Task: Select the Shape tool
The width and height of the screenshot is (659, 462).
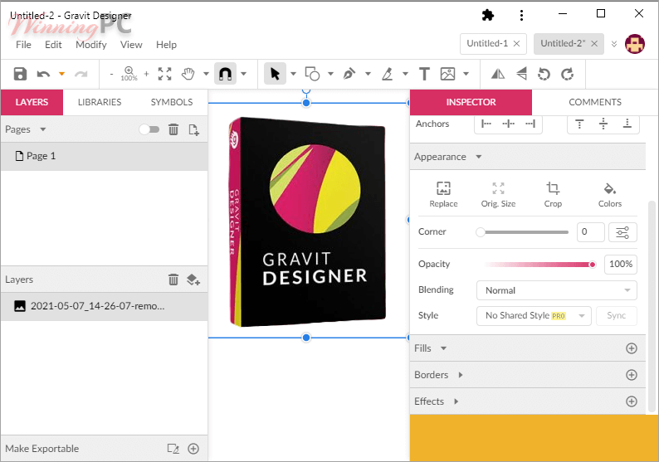Action: click(x=312, y=74)
